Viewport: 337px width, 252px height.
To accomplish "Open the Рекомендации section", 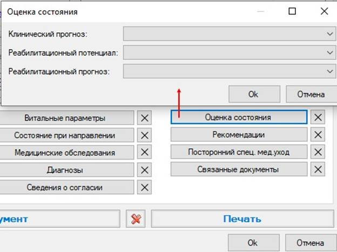I will pos(239,135).
